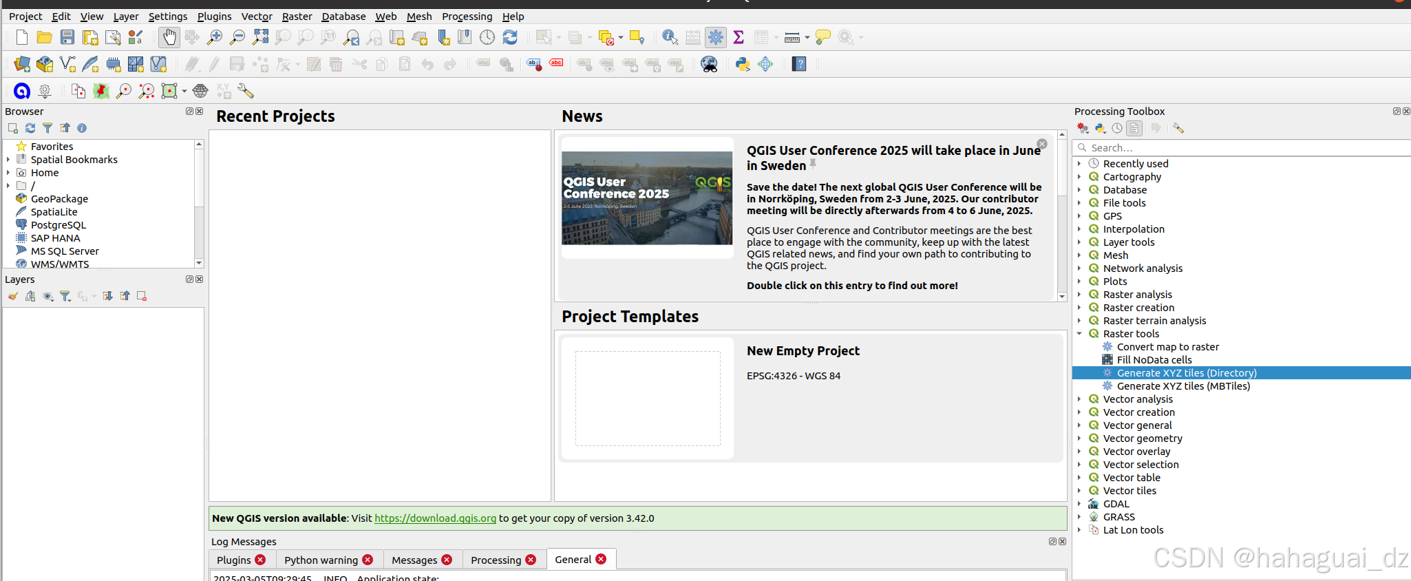Screen dimensions: 1411x581
Task: Expand the Vector geometry group
Action: click(x=1079, y=439)
